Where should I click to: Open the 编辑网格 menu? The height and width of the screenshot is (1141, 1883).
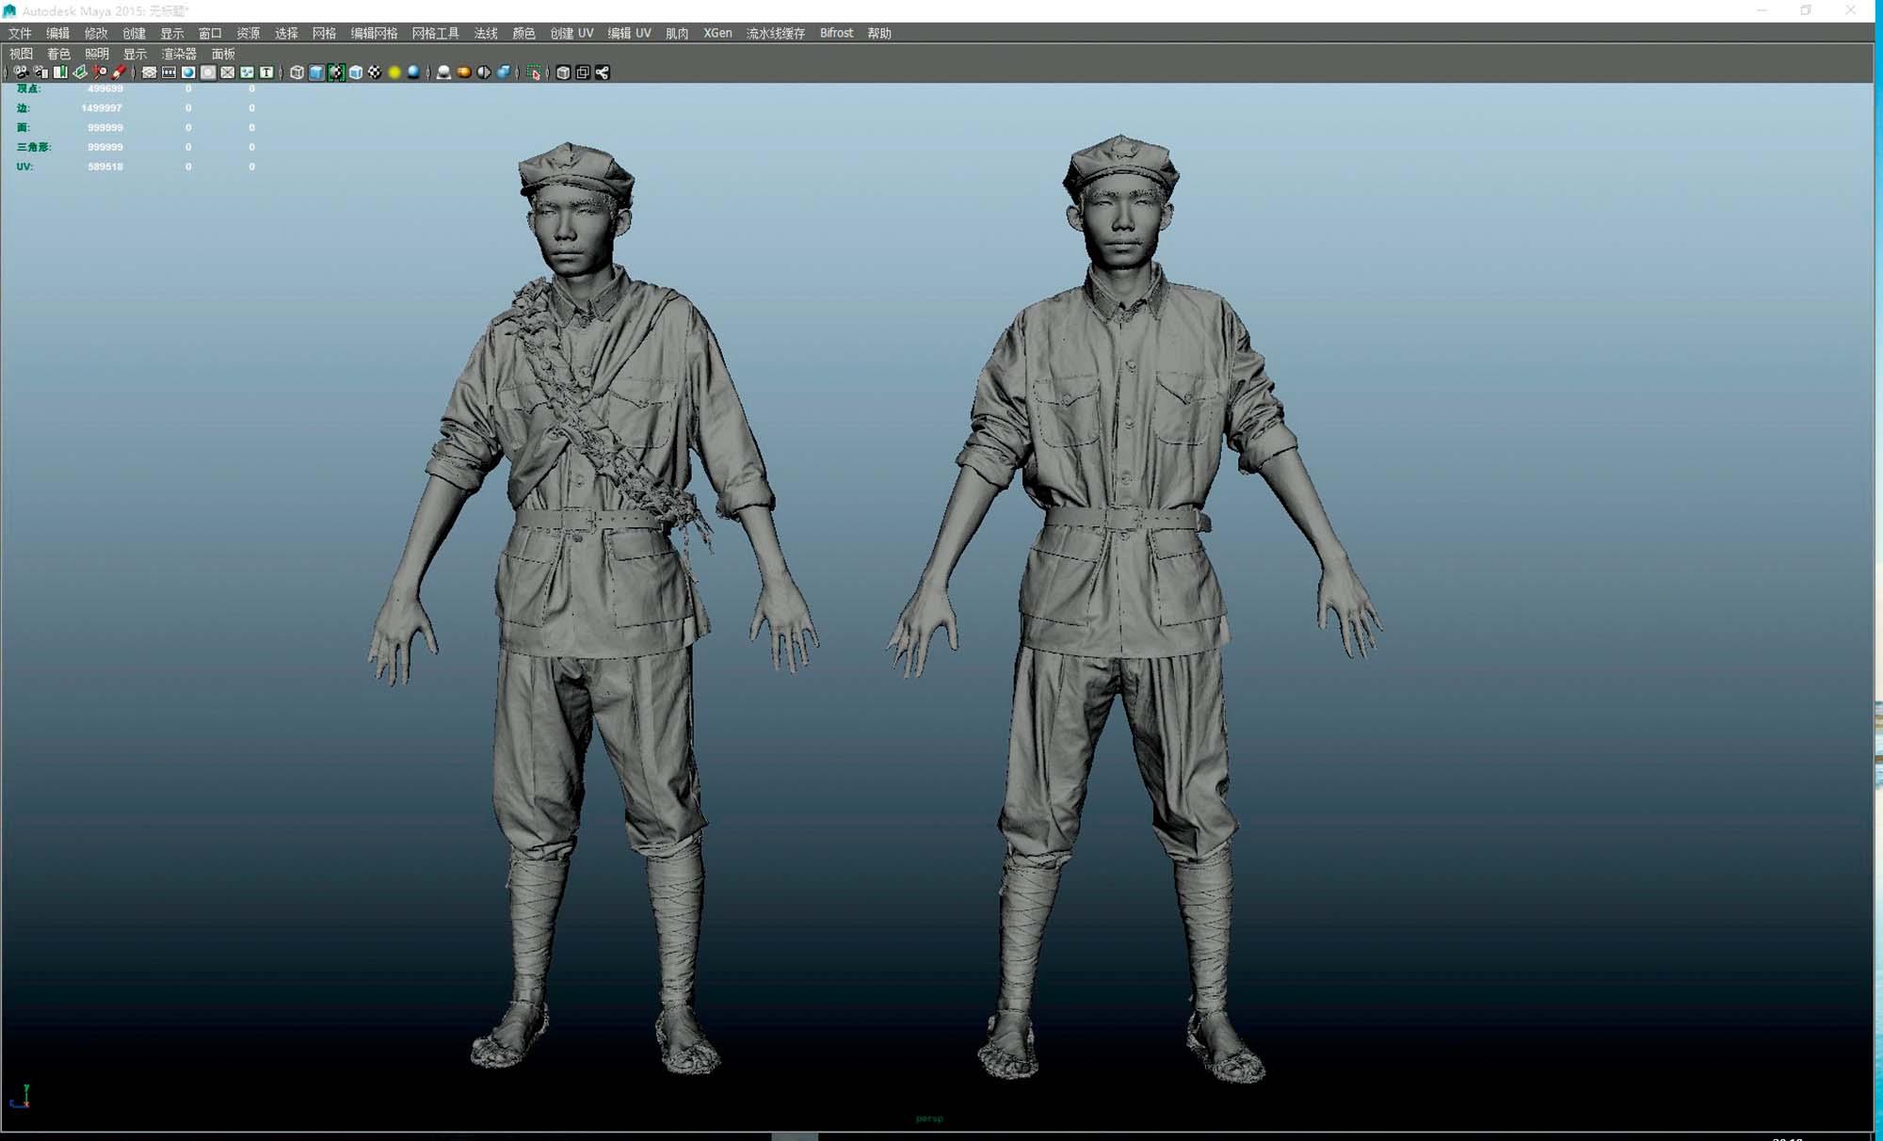pos(374,33)
